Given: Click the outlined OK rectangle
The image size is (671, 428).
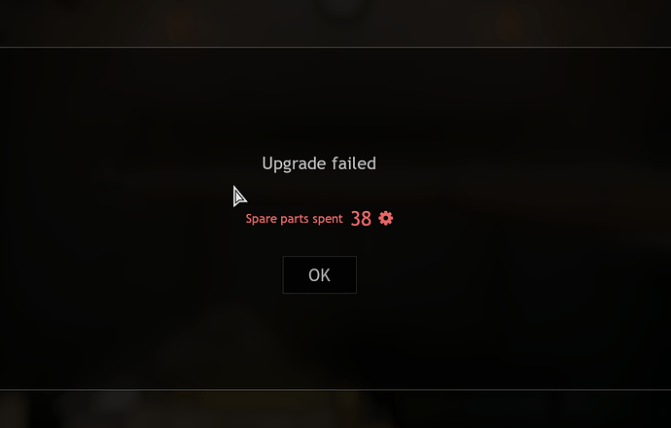Looking at the screenshot, I should 319,274.
